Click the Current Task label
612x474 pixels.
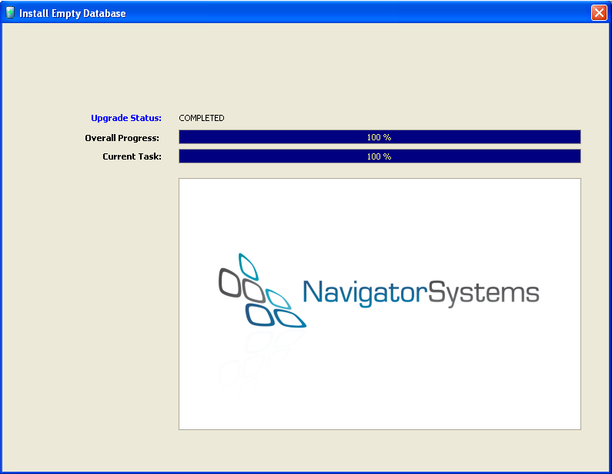132,156
